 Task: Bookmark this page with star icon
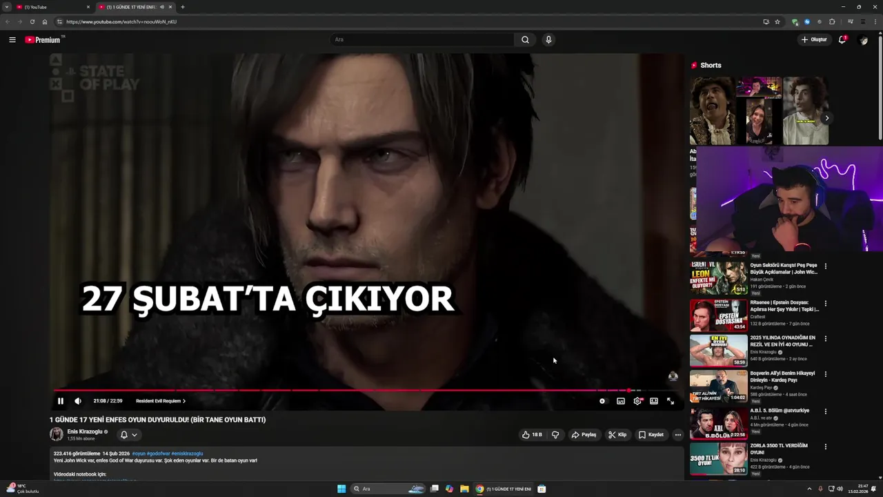pos(777,21)
